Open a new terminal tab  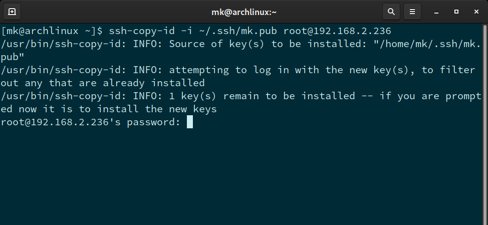click(12, 11)
